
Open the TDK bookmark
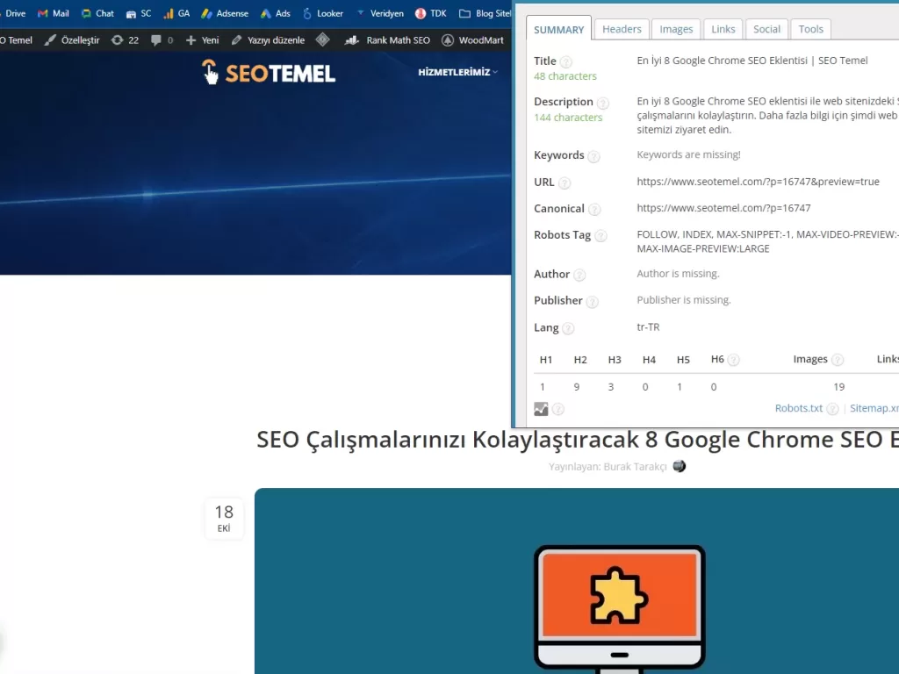point(430,13)
